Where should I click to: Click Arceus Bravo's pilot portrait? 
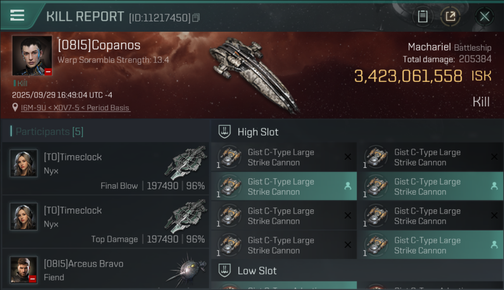point(24,270)
